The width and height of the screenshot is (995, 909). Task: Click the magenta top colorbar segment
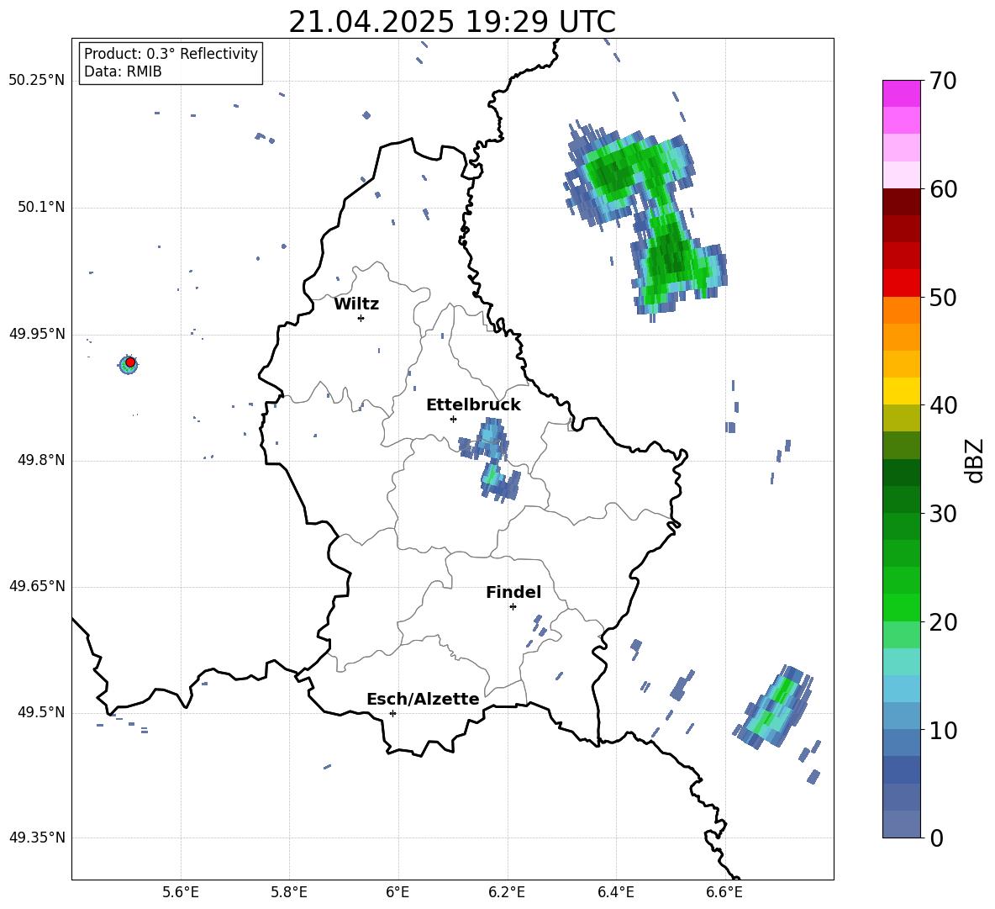[901, 93]
